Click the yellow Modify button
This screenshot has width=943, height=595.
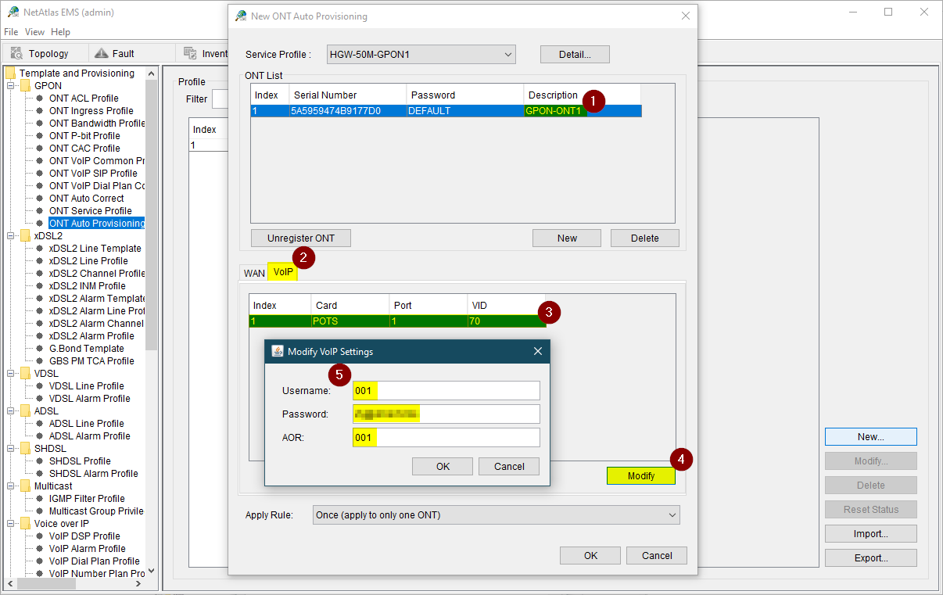tap(640, 476)
